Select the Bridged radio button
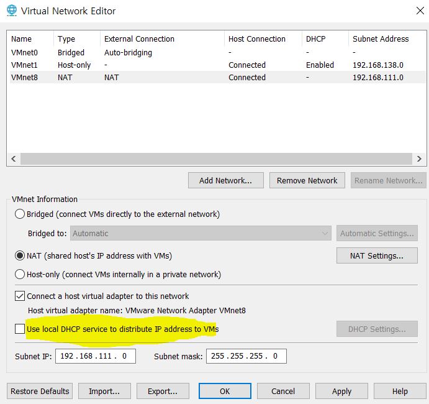The height and width of the screenshot is (404, 429). pyautogui.click(x=20, y=214)
